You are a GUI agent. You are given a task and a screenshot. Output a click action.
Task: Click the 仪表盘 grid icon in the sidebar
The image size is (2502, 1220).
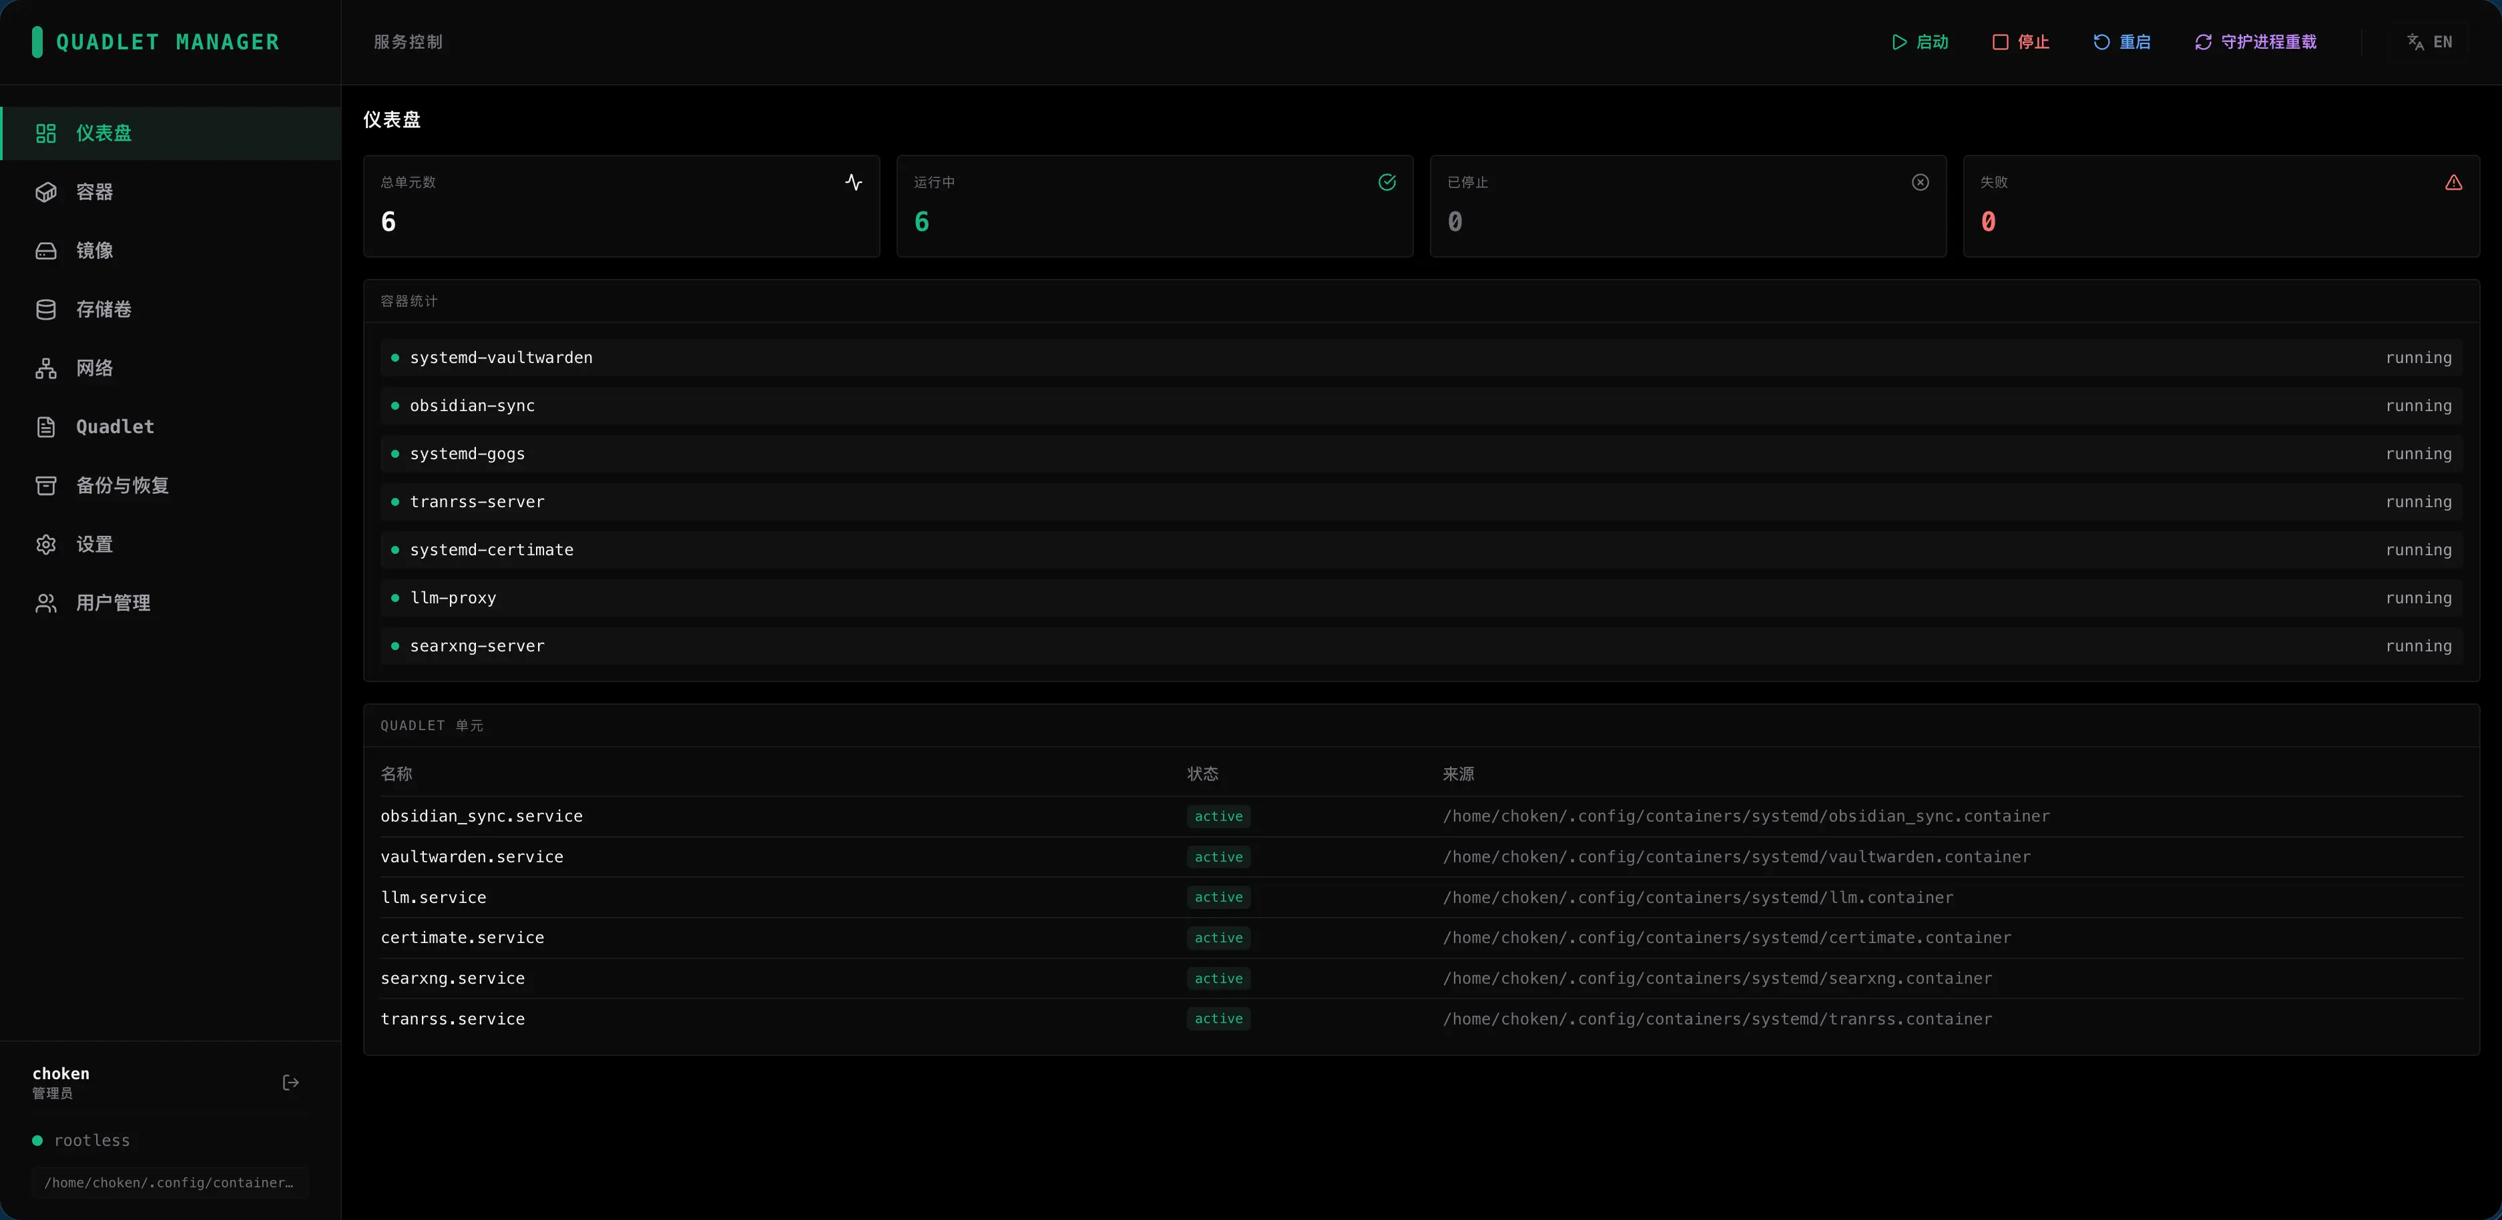pos(45,133)
